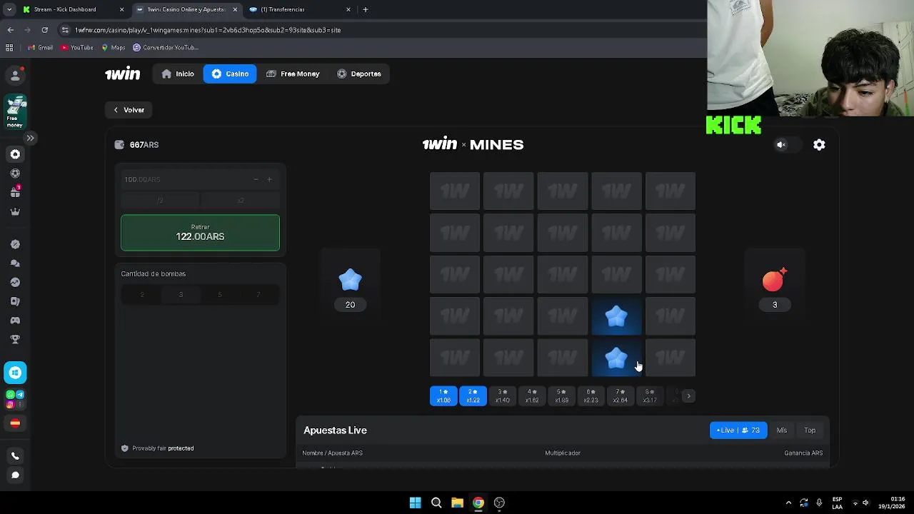
Task: Click the 667 ARS wallet balance
Action: (136, 145)
